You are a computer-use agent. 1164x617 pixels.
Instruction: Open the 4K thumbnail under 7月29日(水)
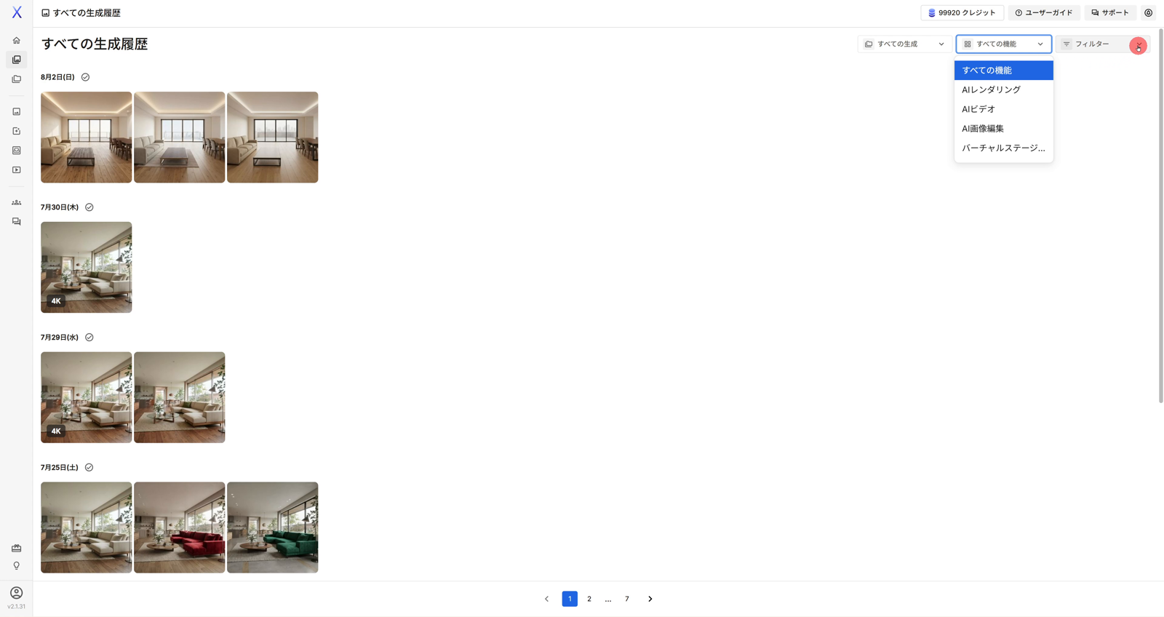(87, 397)
